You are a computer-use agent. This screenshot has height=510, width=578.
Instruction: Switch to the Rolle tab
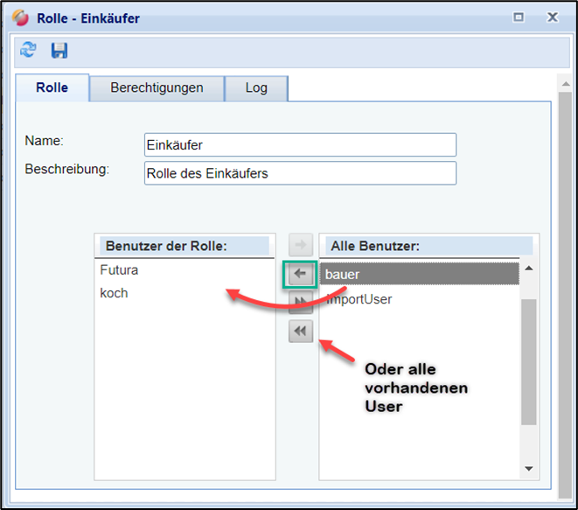[x=52, y=88]
